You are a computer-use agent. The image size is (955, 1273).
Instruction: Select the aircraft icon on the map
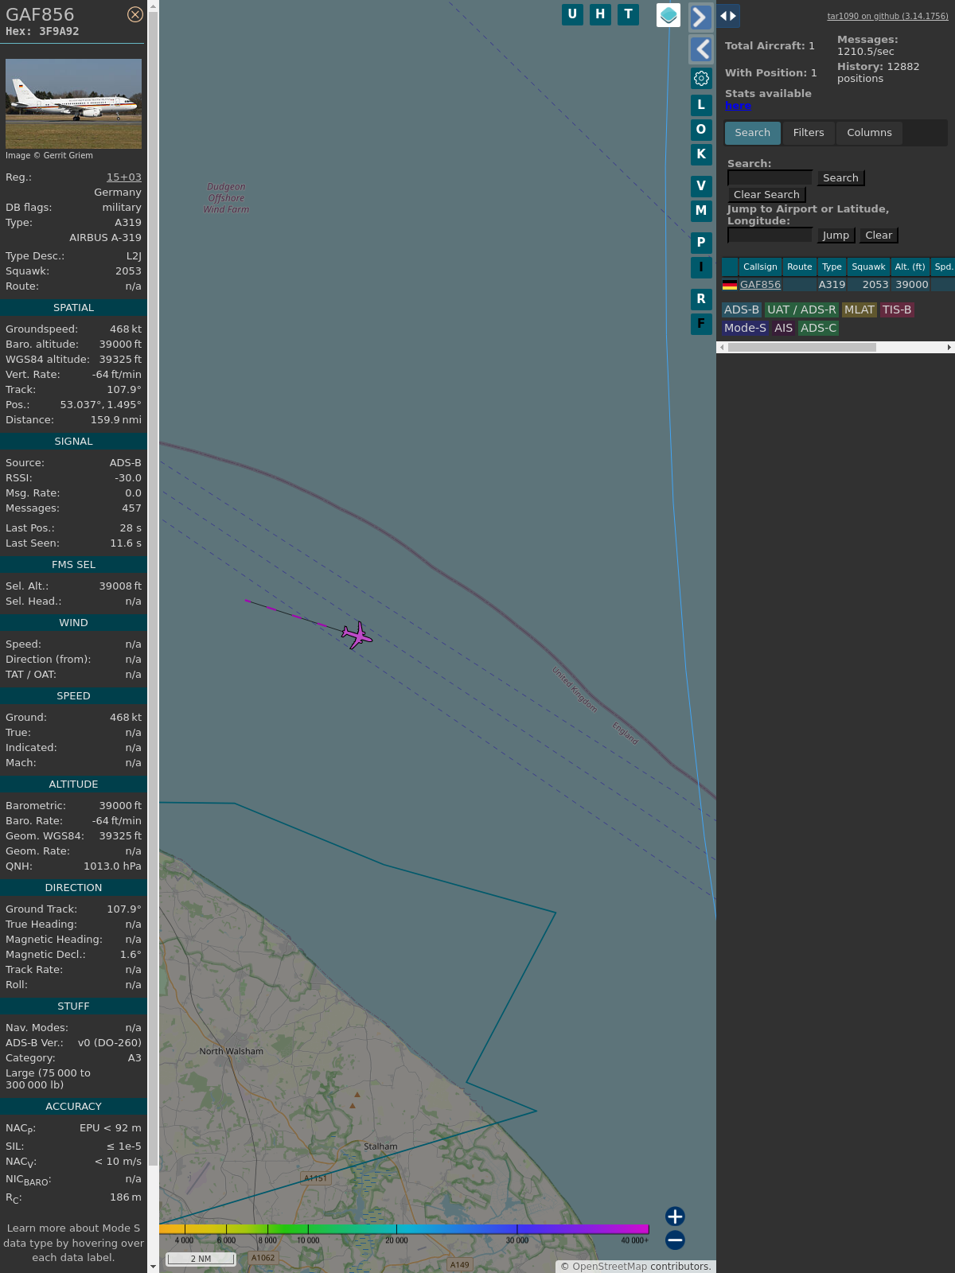[x=357, y=635]
